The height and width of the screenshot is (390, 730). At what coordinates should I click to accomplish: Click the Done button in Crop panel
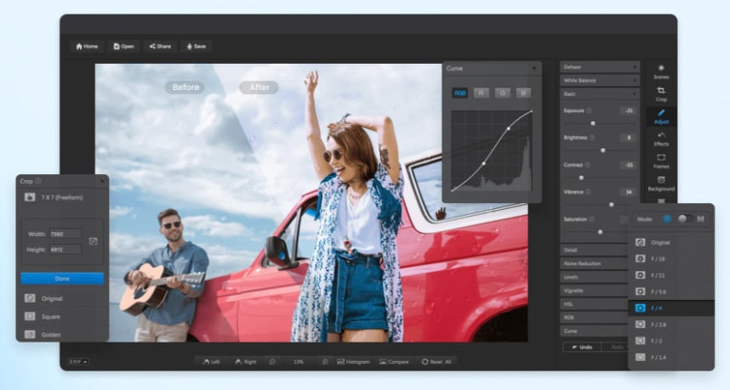pos(62,279)
